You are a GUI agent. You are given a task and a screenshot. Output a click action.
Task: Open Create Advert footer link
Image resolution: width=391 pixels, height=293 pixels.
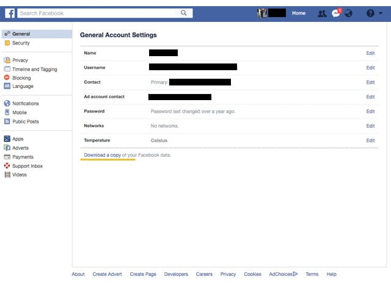click(x=107, y=274)
